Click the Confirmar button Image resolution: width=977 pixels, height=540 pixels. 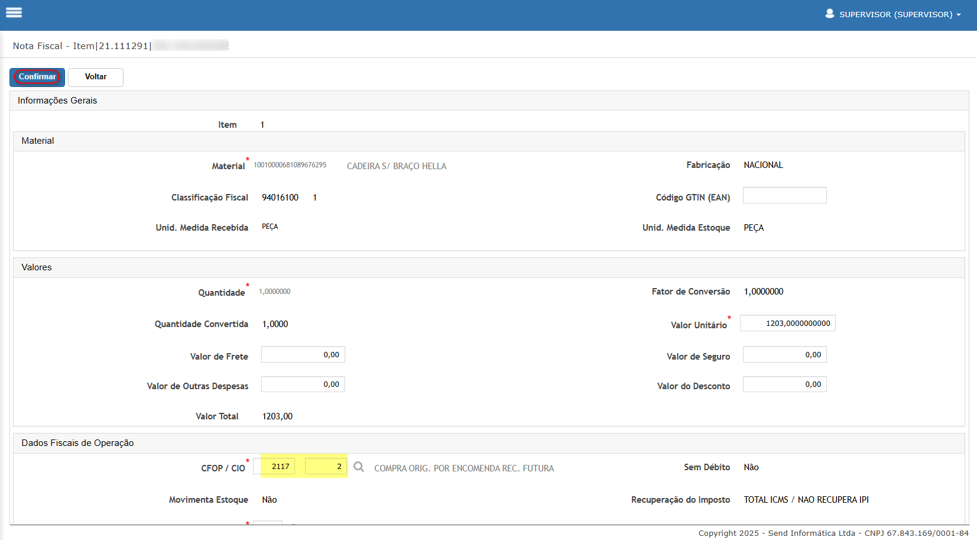click(x=37, y=77)
